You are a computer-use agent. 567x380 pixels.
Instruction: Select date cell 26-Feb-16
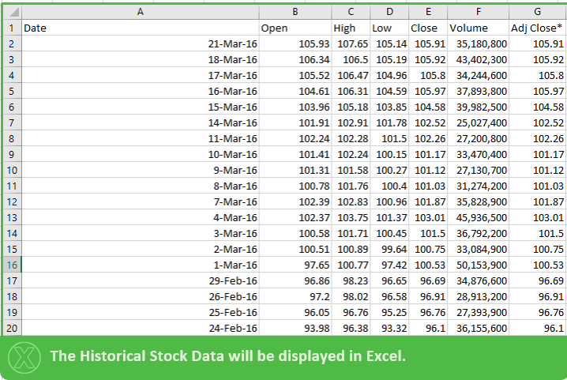(141, 296)
